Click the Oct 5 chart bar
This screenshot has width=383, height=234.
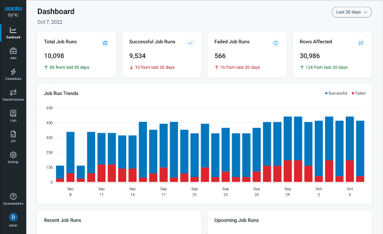tap(349, 149)
